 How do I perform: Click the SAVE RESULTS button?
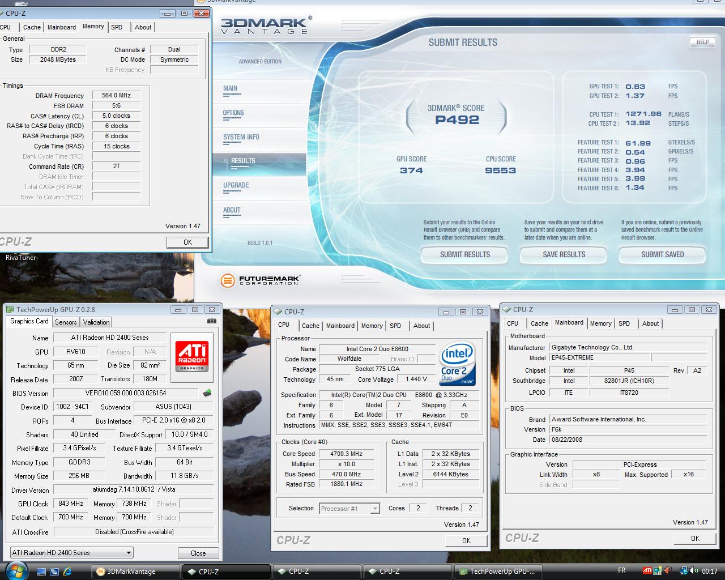564,255
